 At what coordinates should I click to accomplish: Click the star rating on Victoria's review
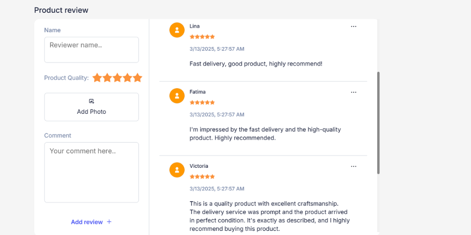coord(202,177)
